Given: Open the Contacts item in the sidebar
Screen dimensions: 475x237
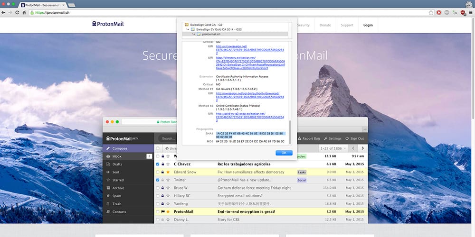Looking at the screenshot, I should pos(128,211).
